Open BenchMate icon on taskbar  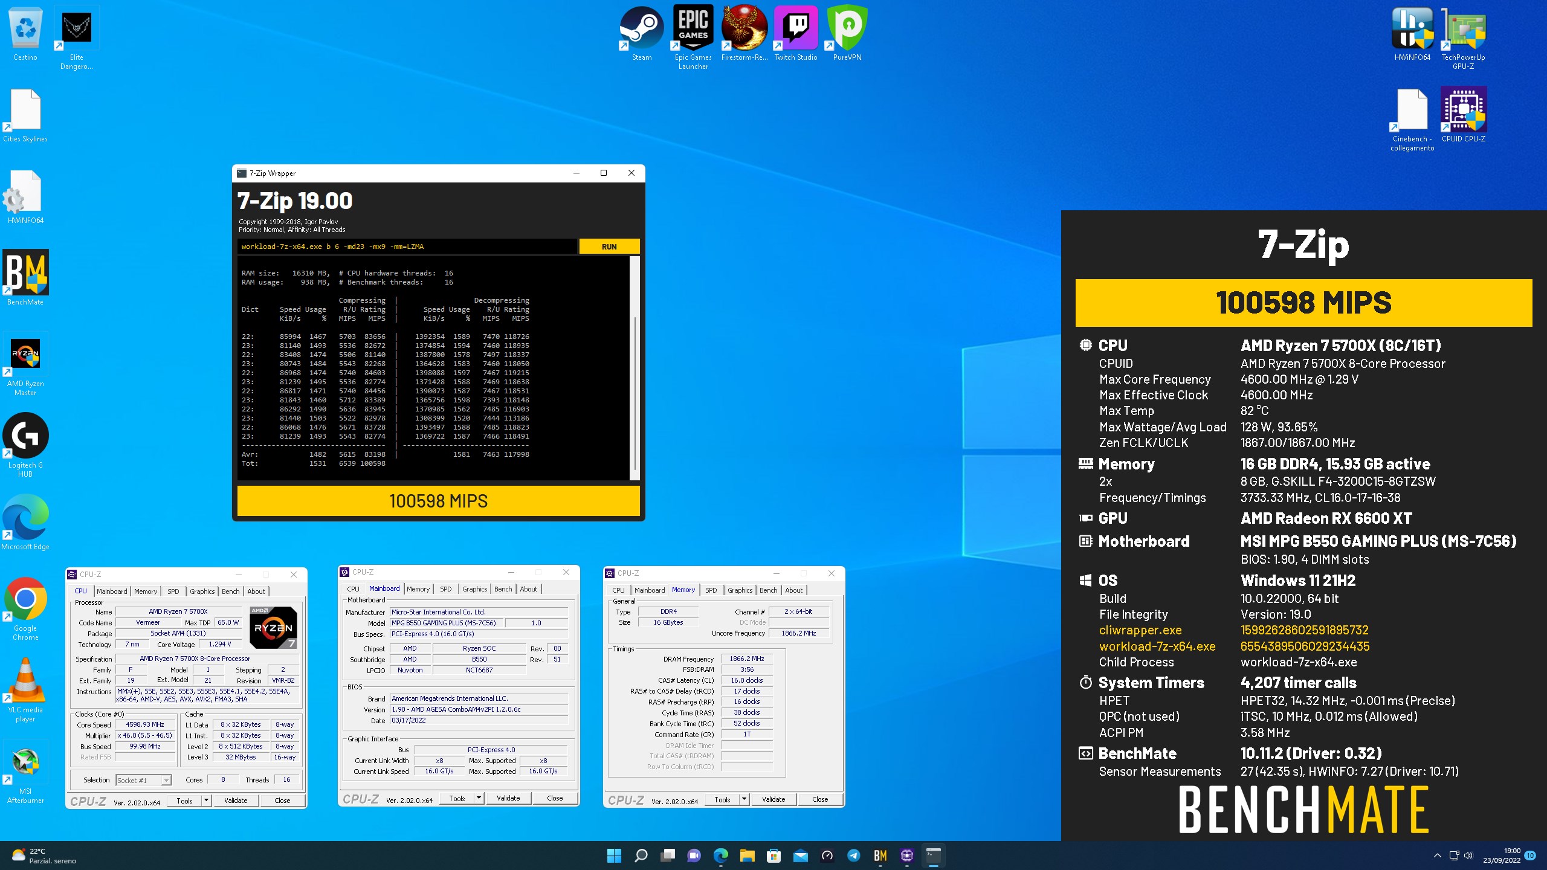click(880, 855)
